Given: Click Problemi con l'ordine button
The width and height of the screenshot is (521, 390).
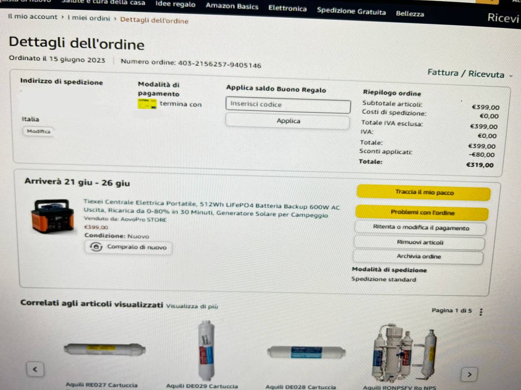Looking at the screenshot, I should coord(422,212).
